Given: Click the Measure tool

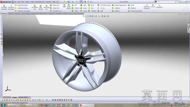Looking at the screenshot, I should [x=132, y=8].
